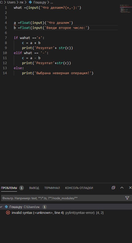Maximize the panel with the up chevron
This screenshot has height=243, width=132.
click(122, 188)
